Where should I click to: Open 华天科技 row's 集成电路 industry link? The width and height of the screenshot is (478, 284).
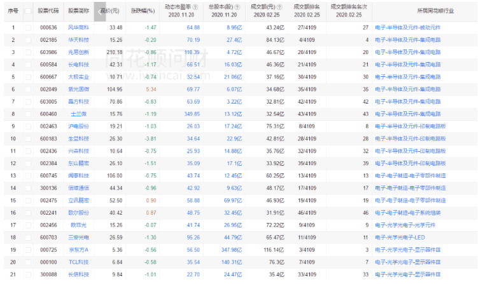point(408,40)
